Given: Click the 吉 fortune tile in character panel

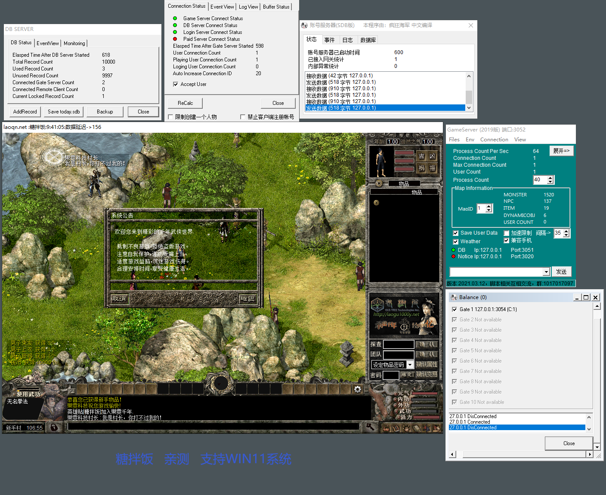Looking at the screenshot, I should tap(421, 156).
